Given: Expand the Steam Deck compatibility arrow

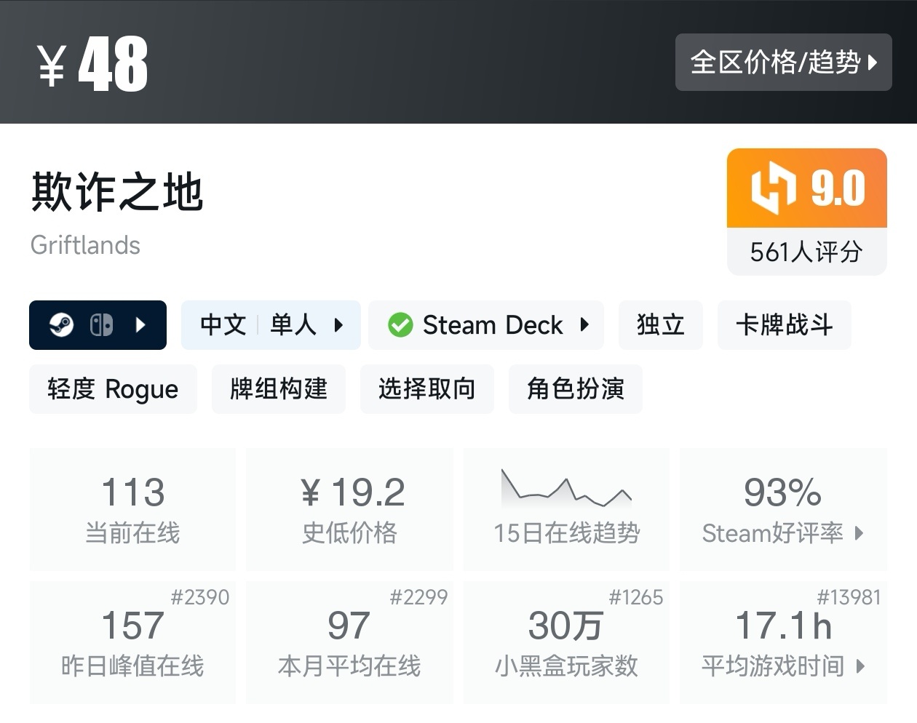Looking at the screenshot, I should (x=584, y=324).
